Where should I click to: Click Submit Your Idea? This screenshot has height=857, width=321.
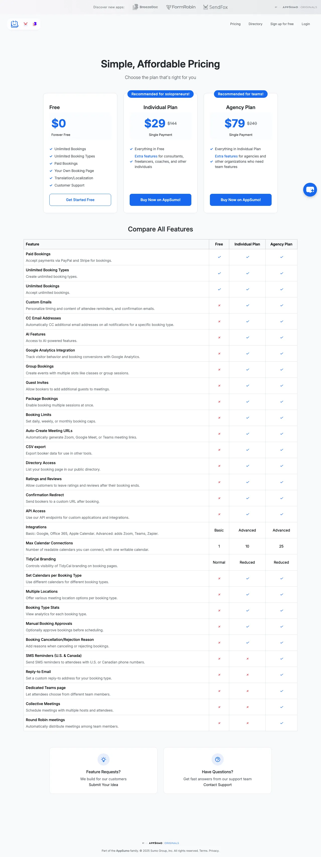[104, 785]
